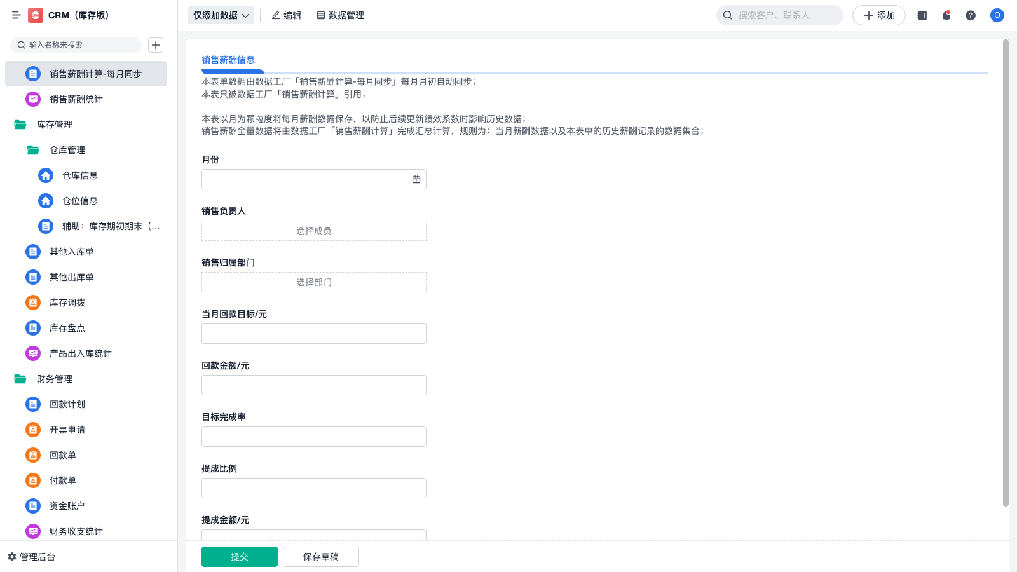The image size is (1017, 572).
Task: Open the 仅添加数据 dropdown
Action: click(x=221, y=15)
